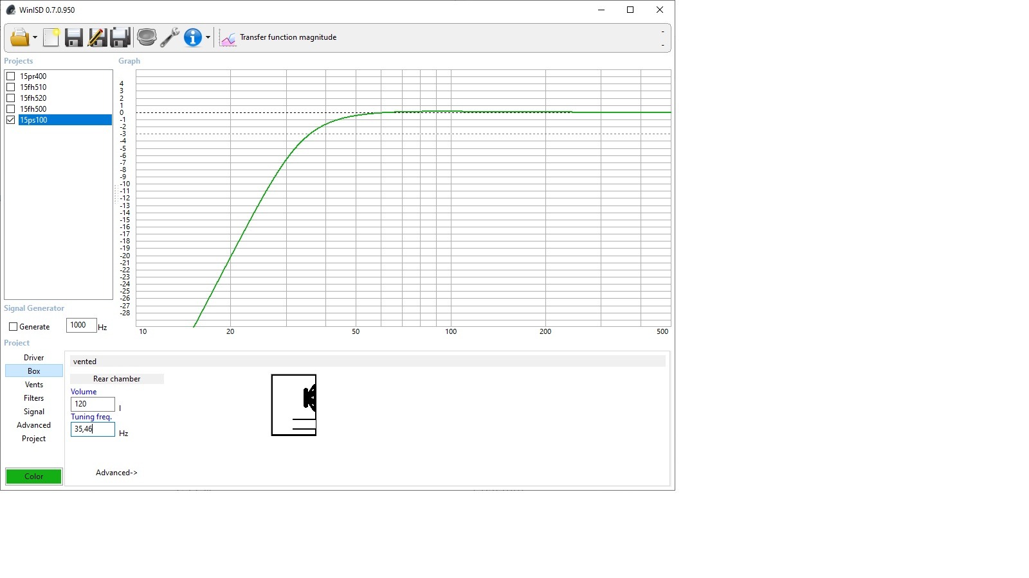Screen dimensions: 1029x578
Task: Open the green Color swatch button
Action: coord(34,476)
